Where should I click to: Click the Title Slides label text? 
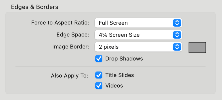point(119,75)
